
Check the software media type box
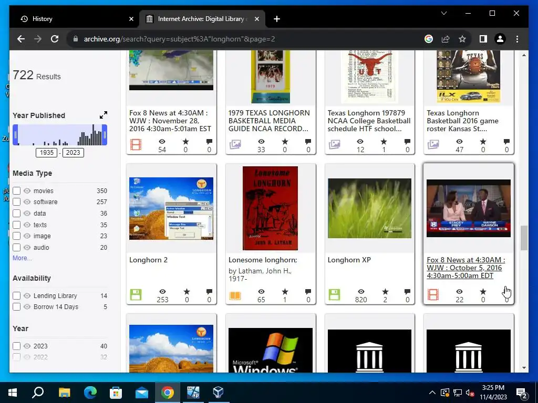(16, 202)
